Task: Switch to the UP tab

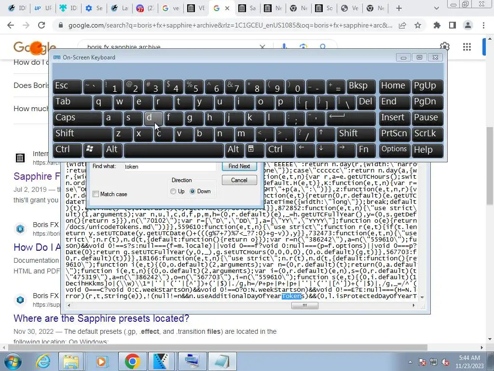Action: (43, 8)
